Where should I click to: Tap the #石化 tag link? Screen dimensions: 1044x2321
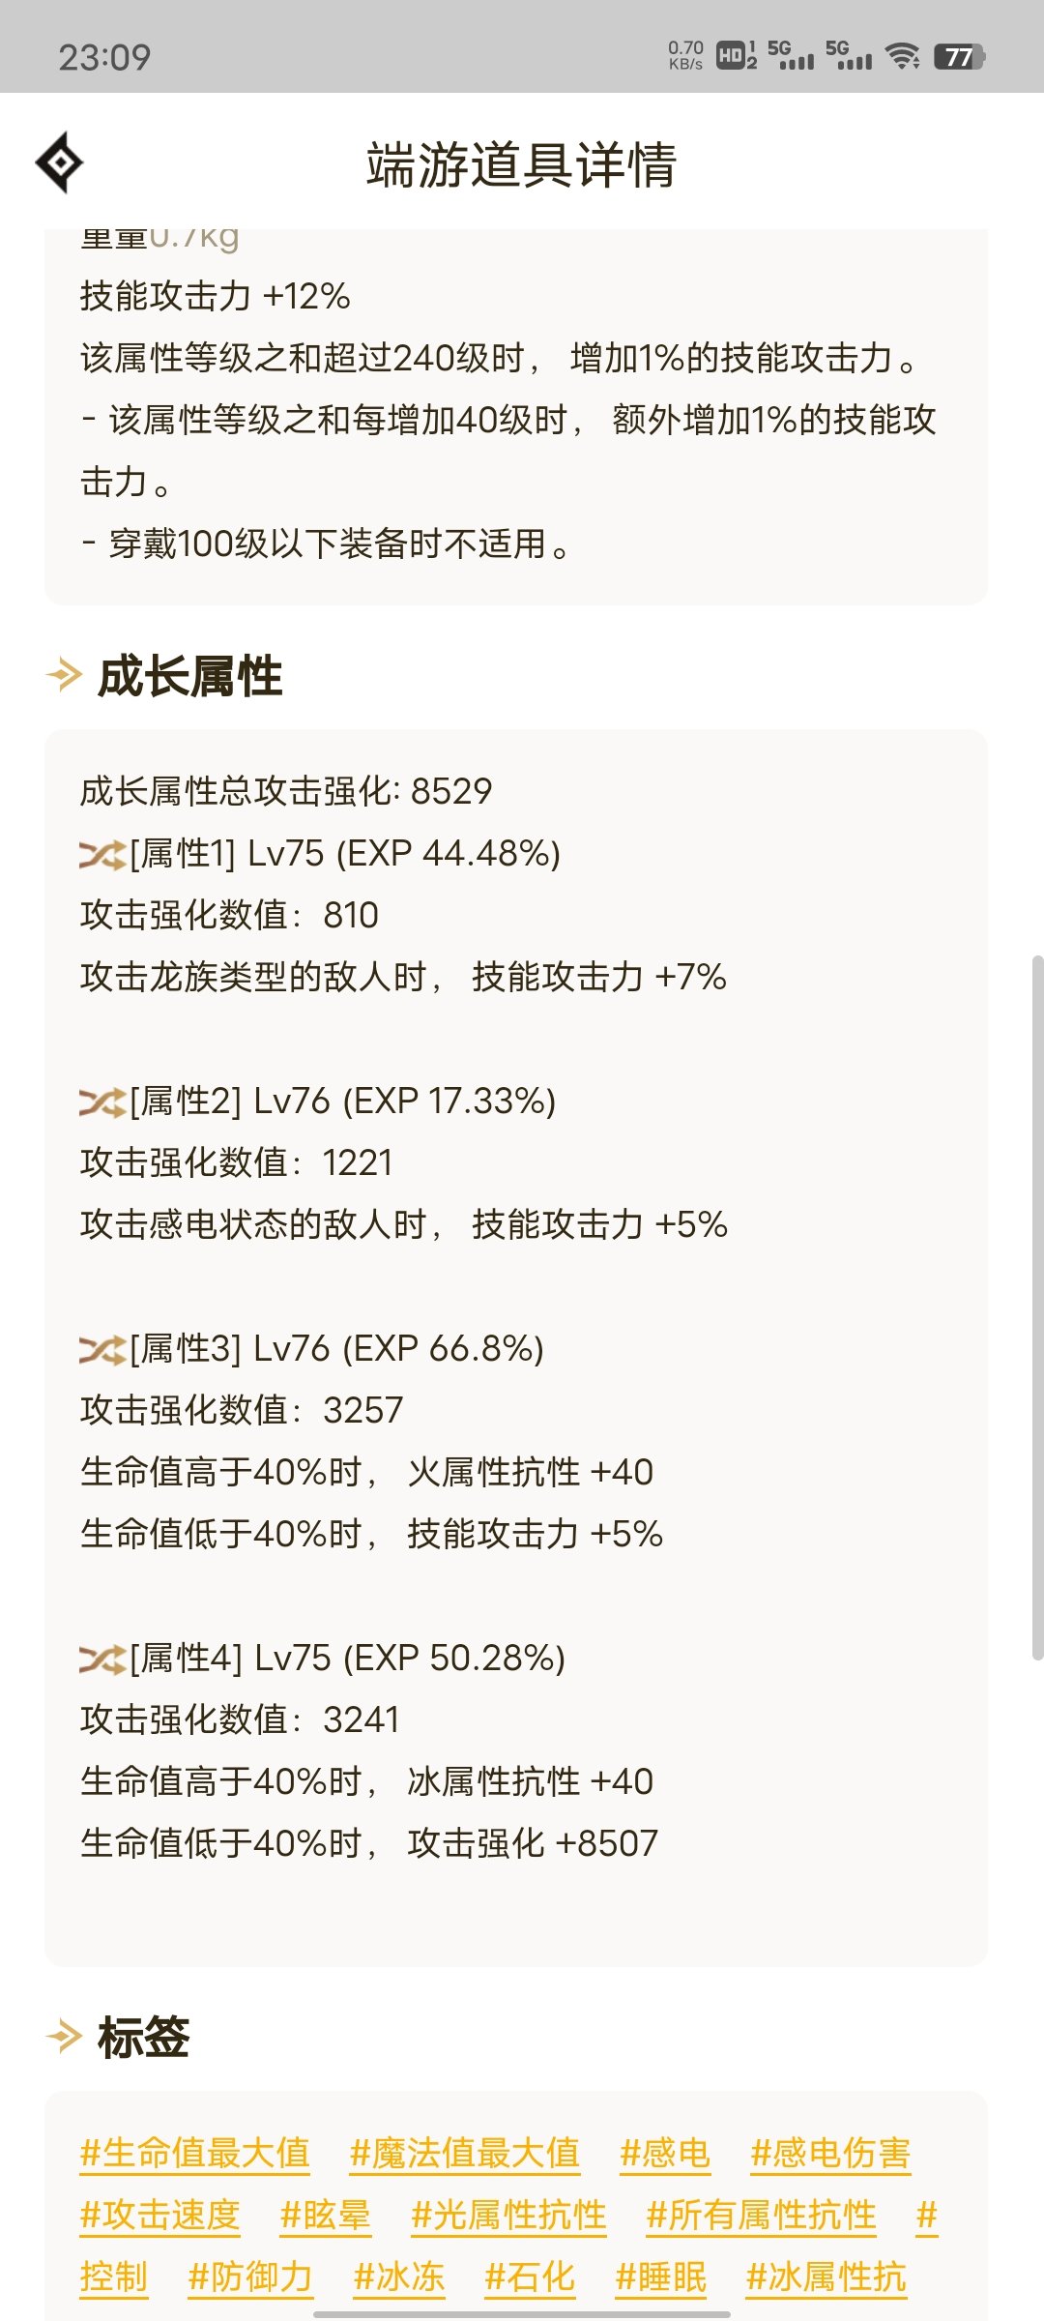coord(530,2277)
